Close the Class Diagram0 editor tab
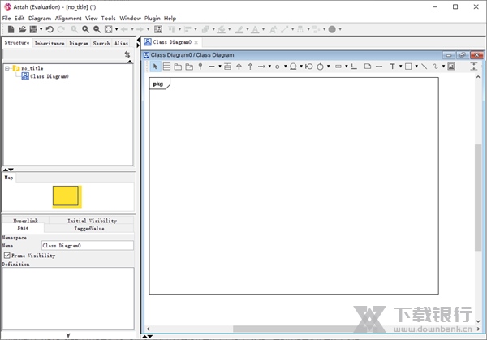The width and height of the screenshot is (487, 340). [x=196, y=42]
